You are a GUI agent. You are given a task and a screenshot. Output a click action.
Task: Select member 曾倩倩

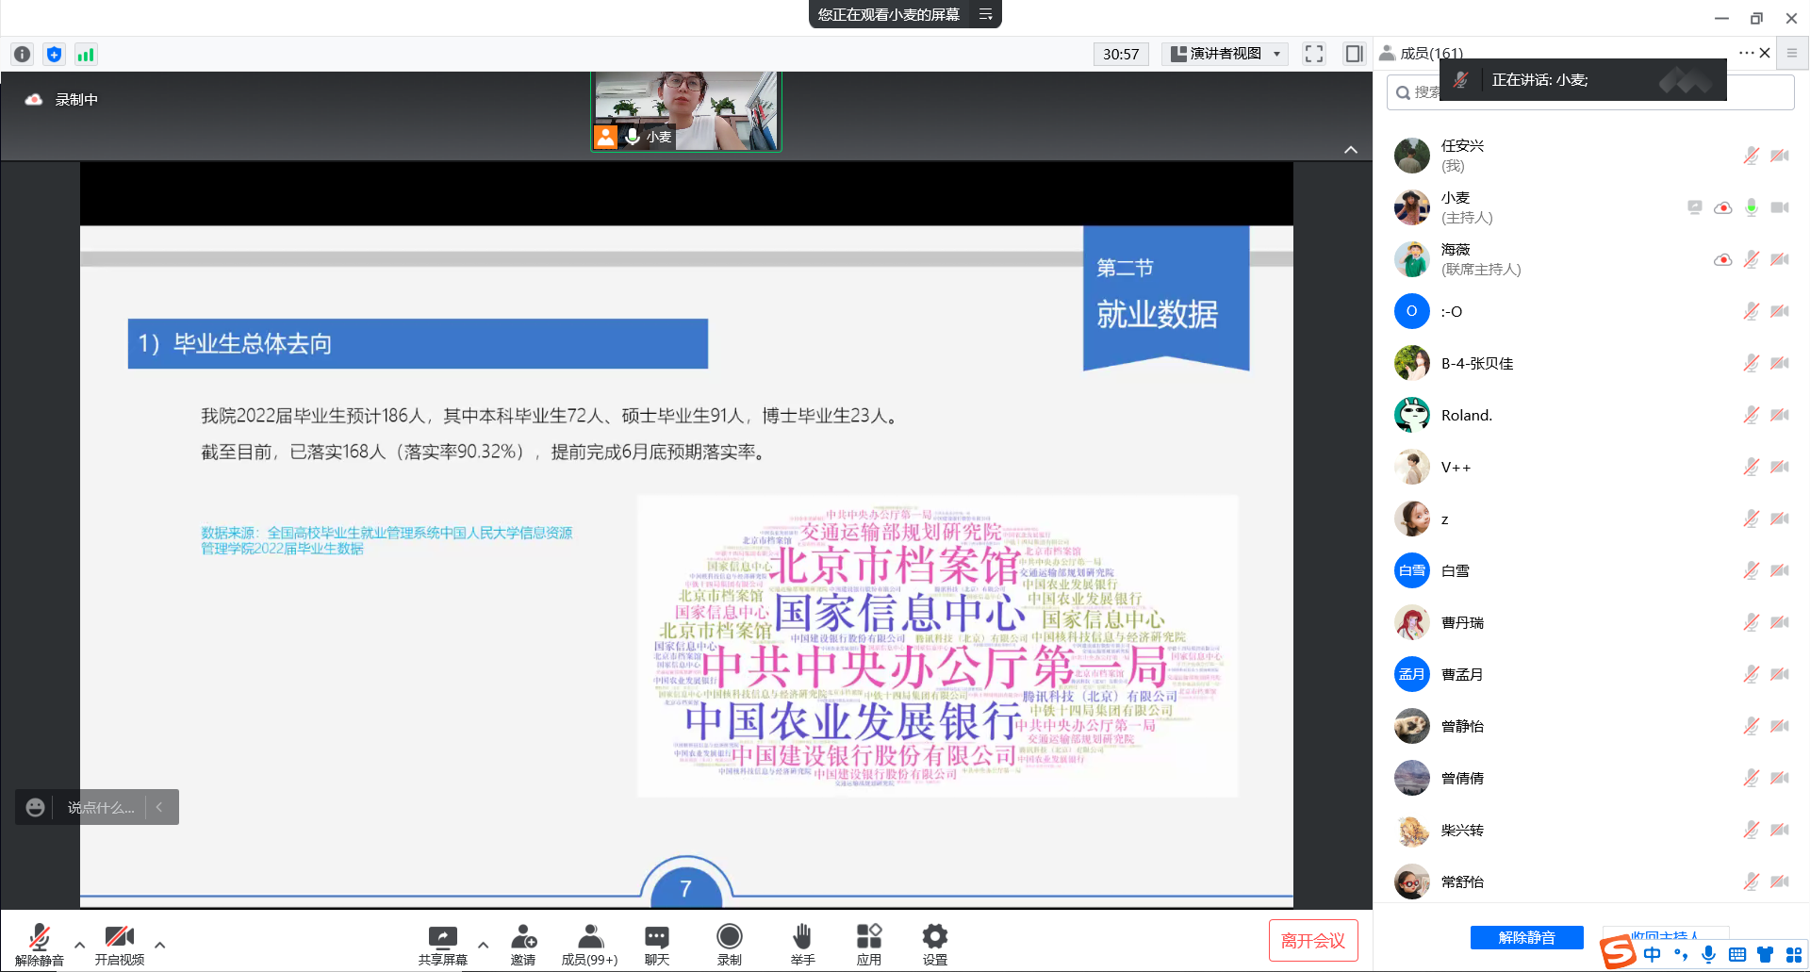pyautogui.click(x=1590, y=778)
